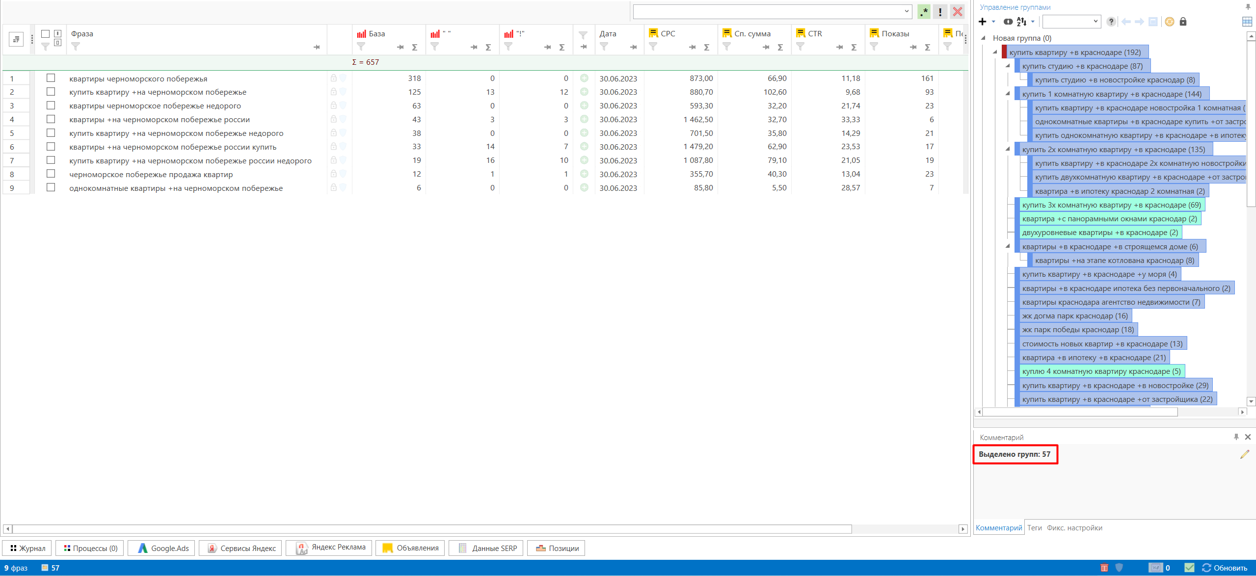The width and height of the screenshot is (1256, 576).
Task: Click the A-Z sort groups icon
Action: click(x=1021, y=22)
